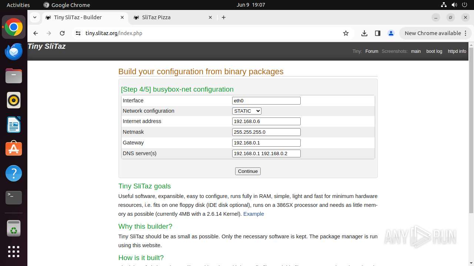Open the Google Chrome app menu
474x266 pixels.
pyautogui.click(x=67, y=5)
